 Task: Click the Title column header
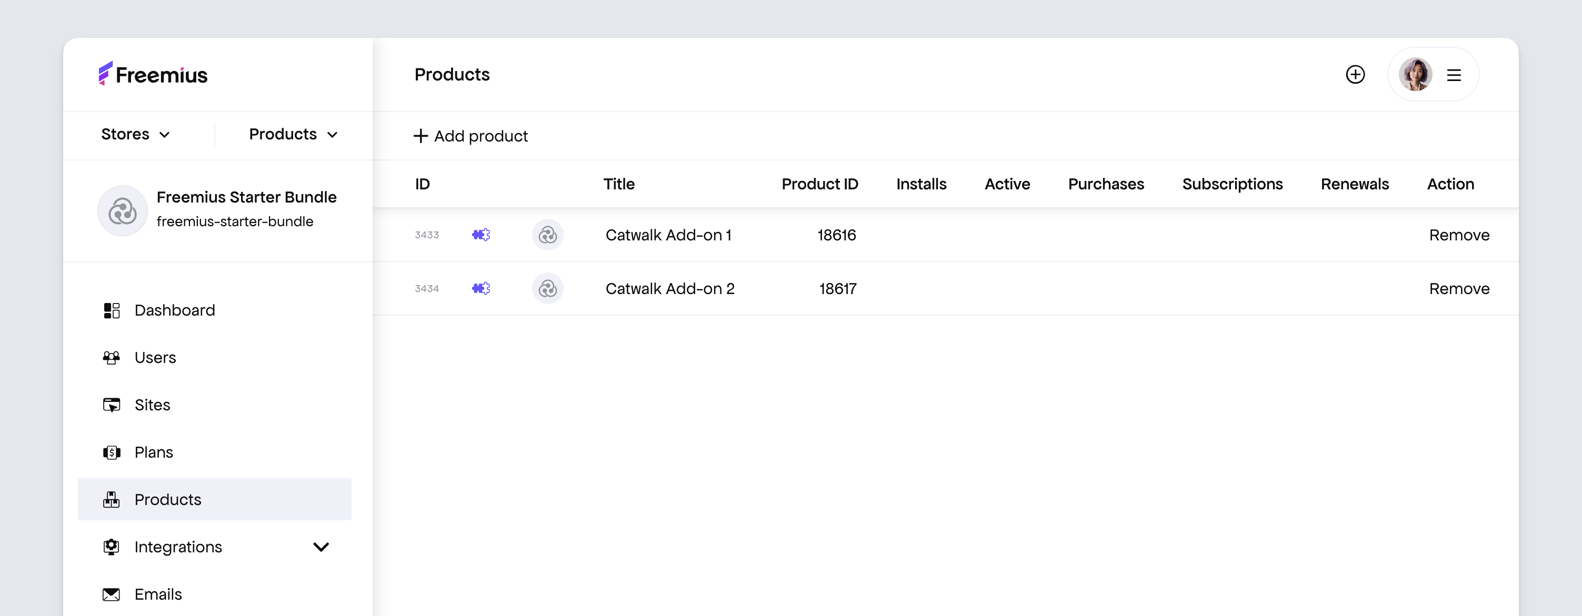pyautogui.click(x=619, y=184)
